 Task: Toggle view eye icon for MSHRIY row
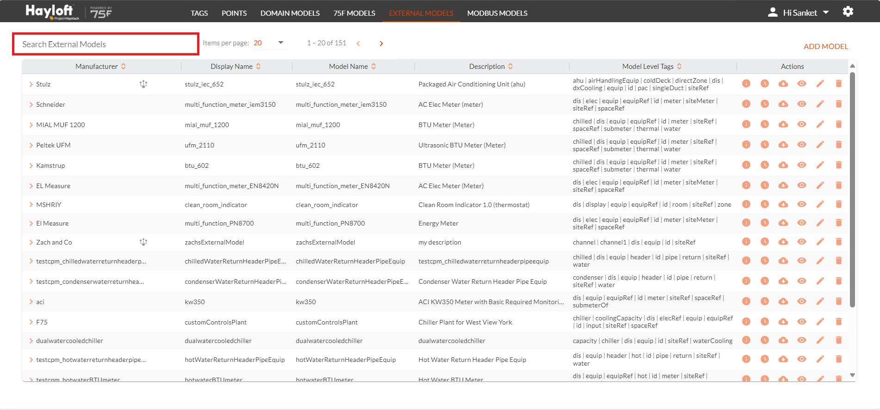801,204
